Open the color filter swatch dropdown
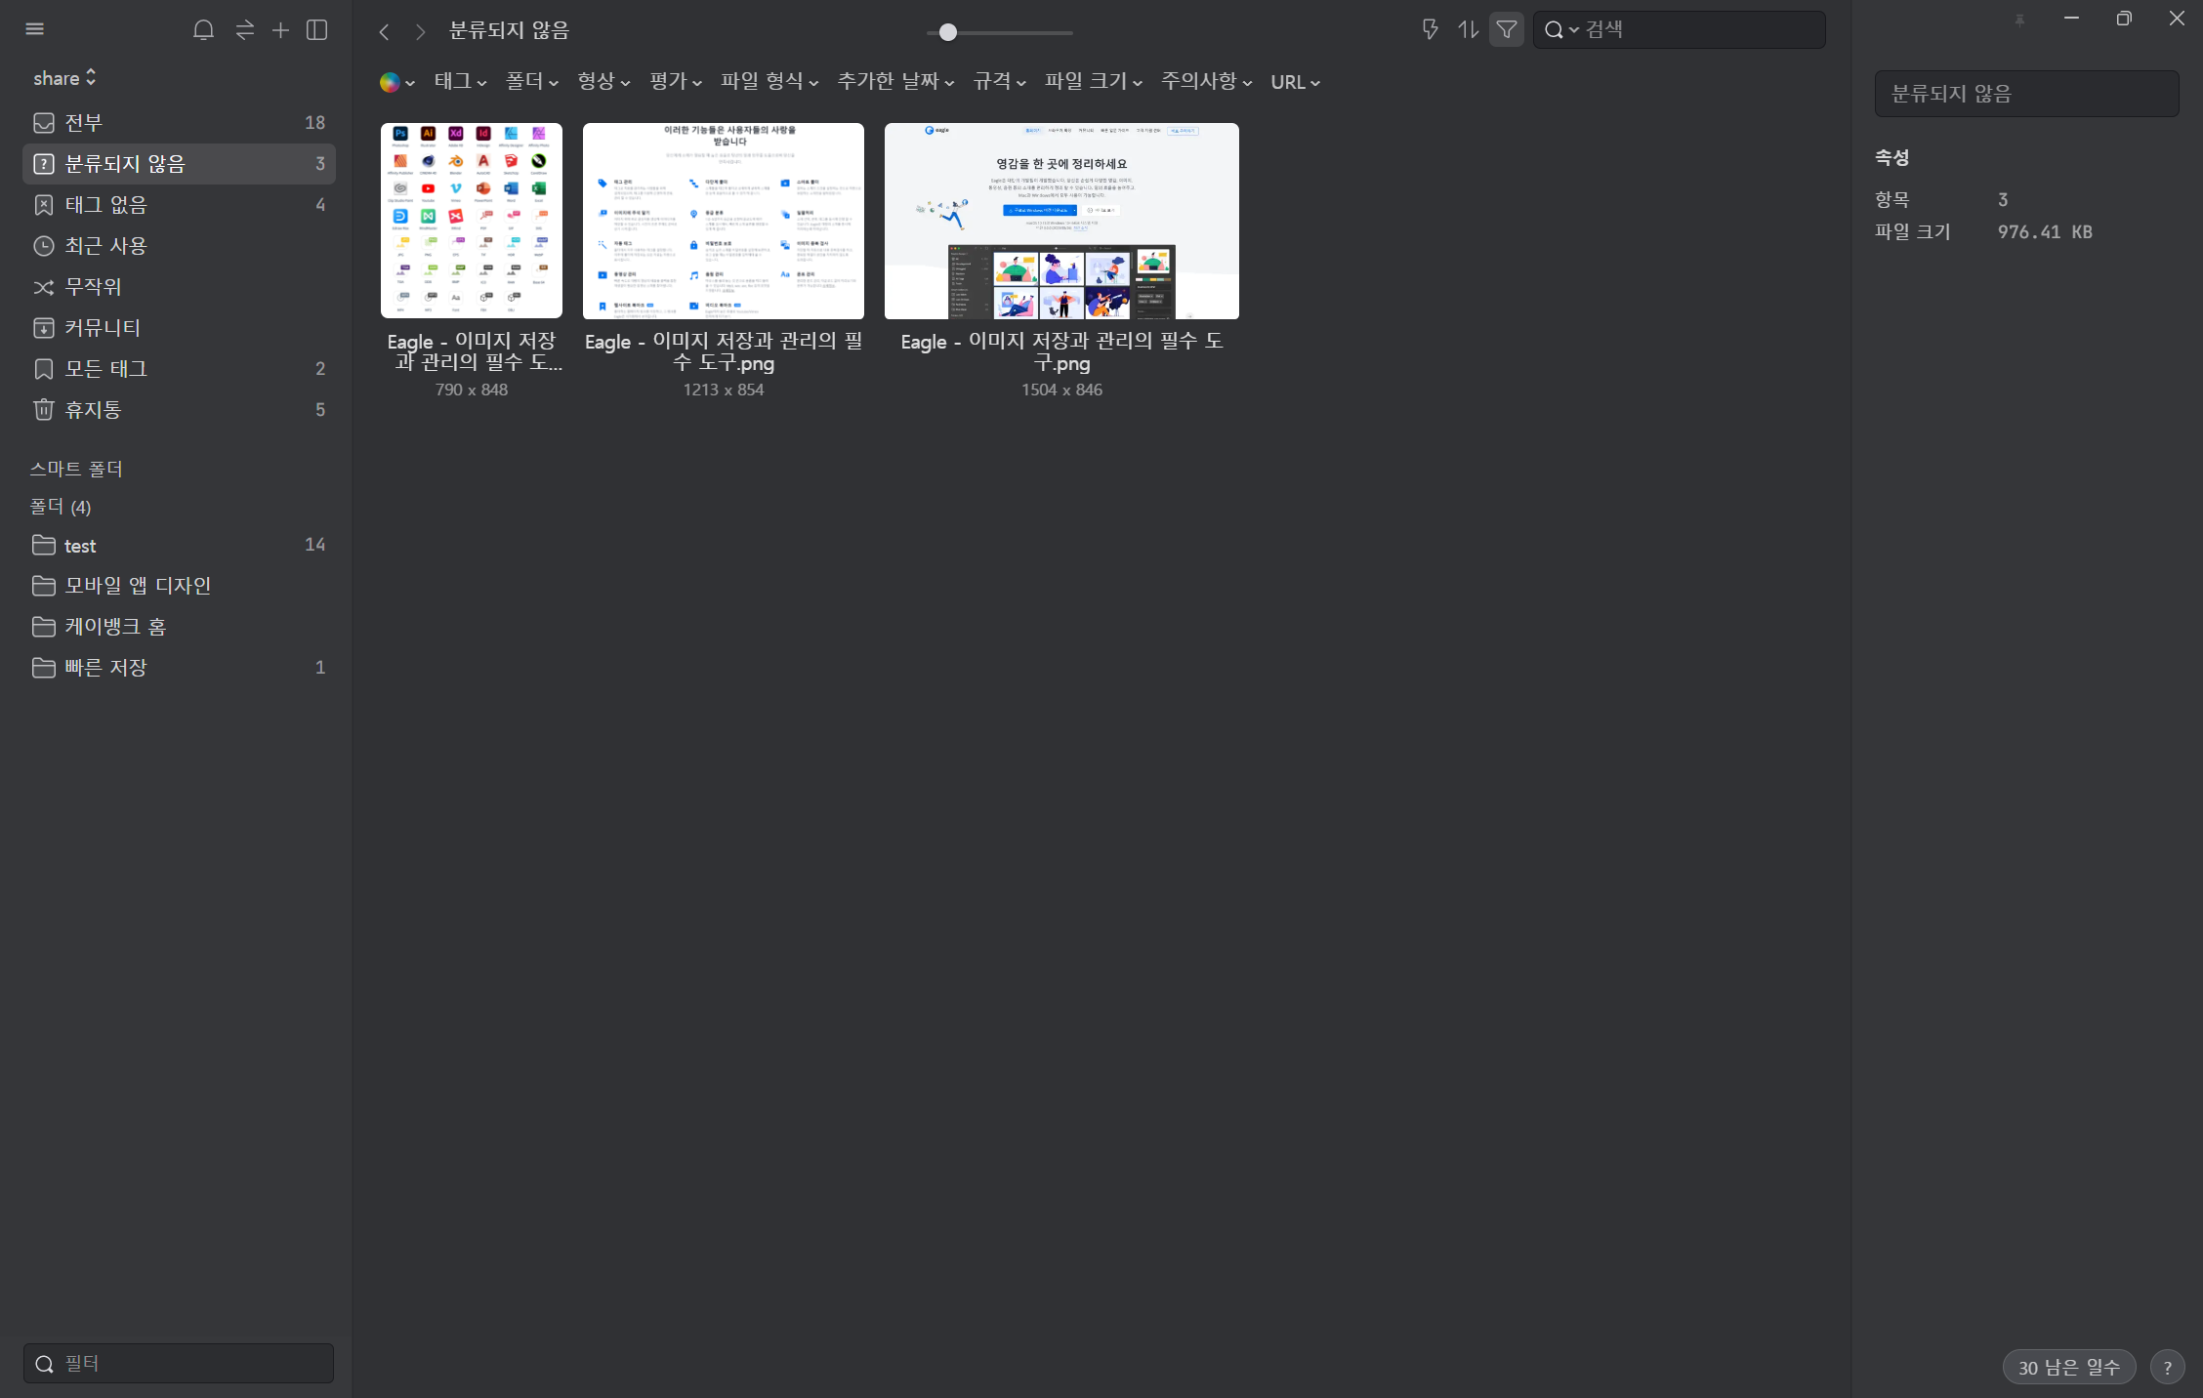Viewport: 2203px width, 1398px height. click(396, 83)
